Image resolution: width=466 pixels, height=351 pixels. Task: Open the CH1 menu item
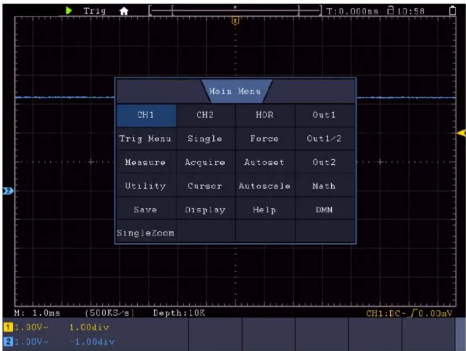[146, 115]
